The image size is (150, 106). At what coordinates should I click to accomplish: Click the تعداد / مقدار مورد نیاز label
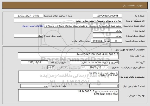tap(134, 86)
